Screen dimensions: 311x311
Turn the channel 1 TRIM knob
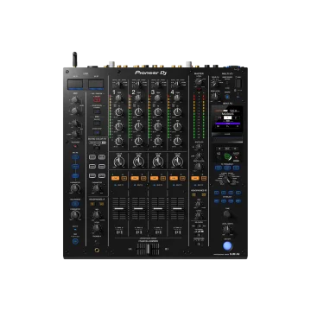point(118,98)
